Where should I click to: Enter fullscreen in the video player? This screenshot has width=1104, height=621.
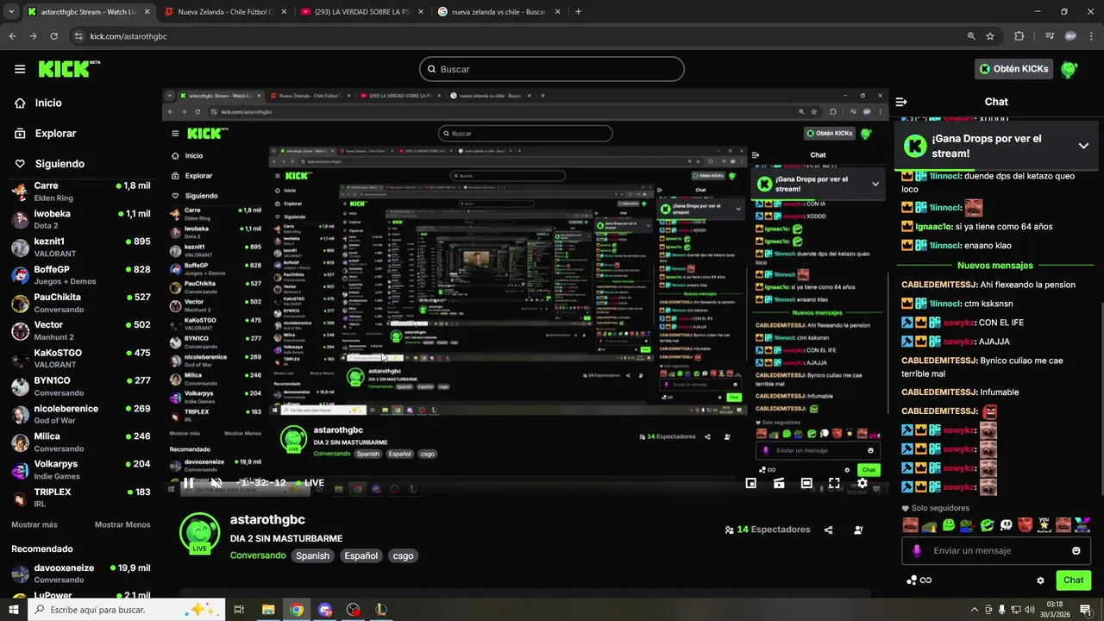[834, 483]
